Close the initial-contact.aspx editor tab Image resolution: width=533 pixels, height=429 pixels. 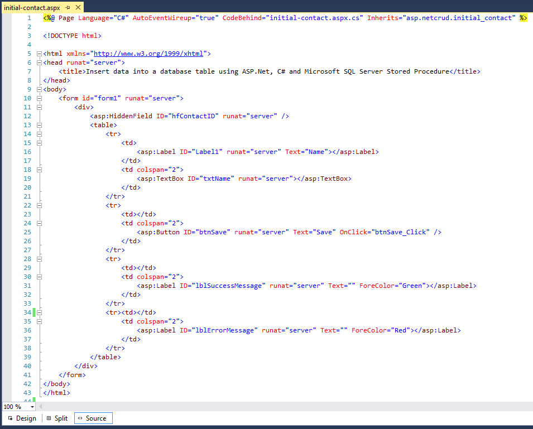tap(78, 8)
